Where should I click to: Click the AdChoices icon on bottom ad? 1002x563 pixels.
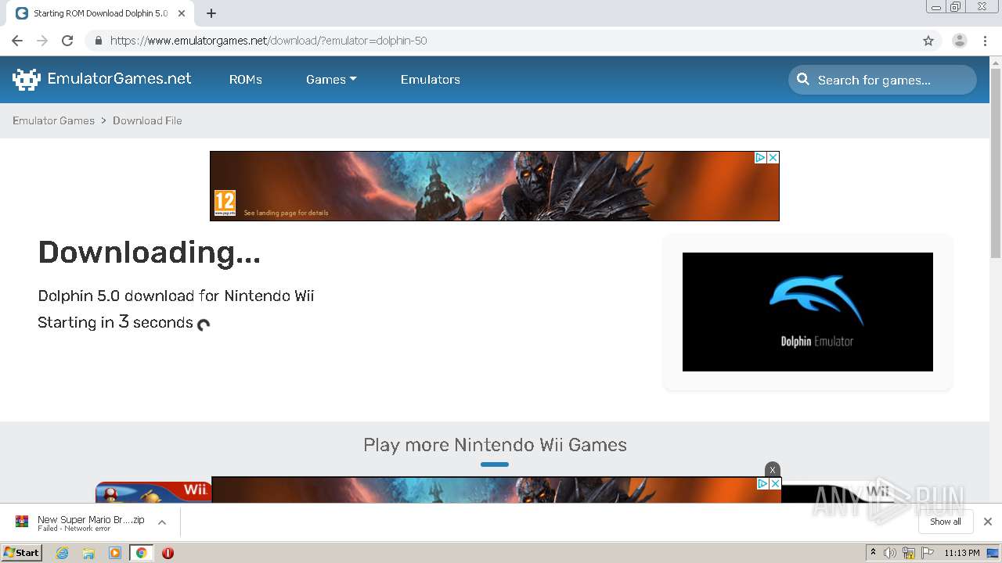(x=762, y=484)
